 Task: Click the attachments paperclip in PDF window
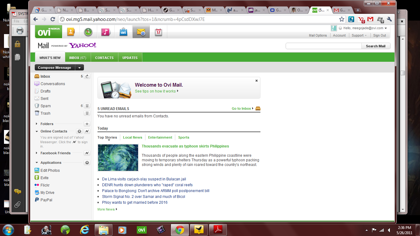click(x=18, y=205)
